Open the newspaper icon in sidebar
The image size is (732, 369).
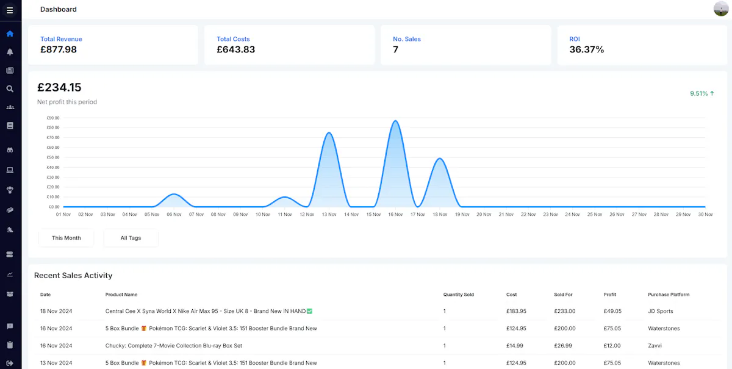click(x=10, y=70)
